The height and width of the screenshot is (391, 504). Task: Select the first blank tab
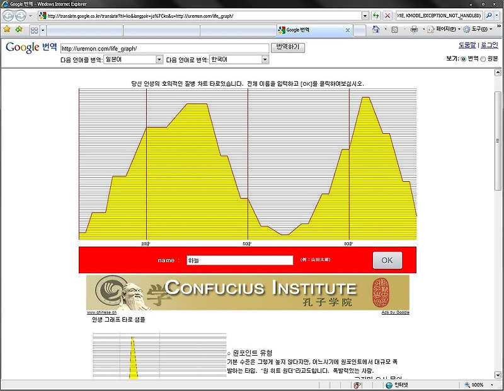[x=85, y=30]
